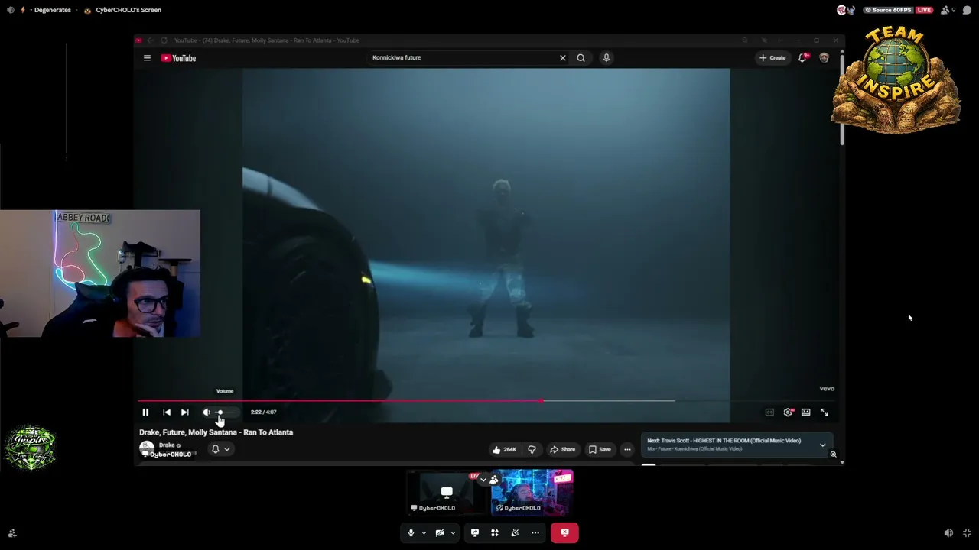Screen dimensions: 979x550
Task: Click the CyberCHOLO's Screen title label
Action: click(128, 10)
